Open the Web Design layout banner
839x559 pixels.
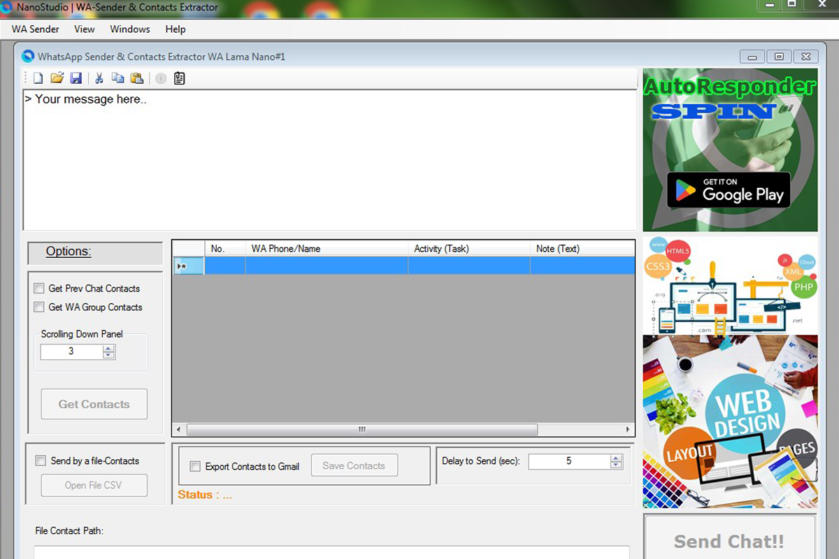(730, 421)
